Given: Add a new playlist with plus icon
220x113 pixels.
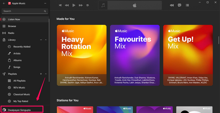Looking at the screenshot, I should (x=41, y=74).
